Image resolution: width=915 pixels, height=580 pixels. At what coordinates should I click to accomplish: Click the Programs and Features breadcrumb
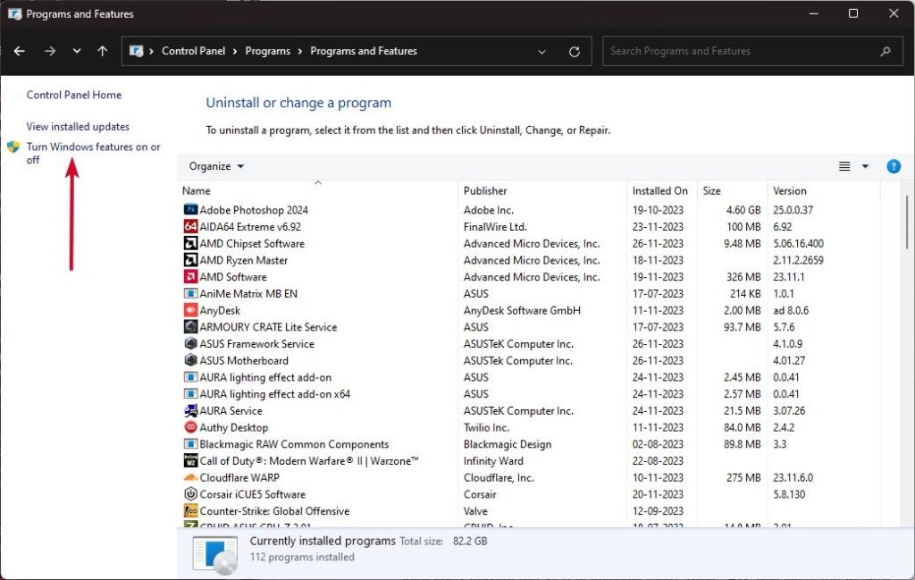coord(364,51)
